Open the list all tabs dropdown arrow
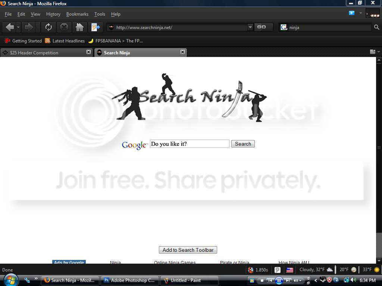Viewport: 382px width, 286px height. pyautogui.click(x=379, y=51)
